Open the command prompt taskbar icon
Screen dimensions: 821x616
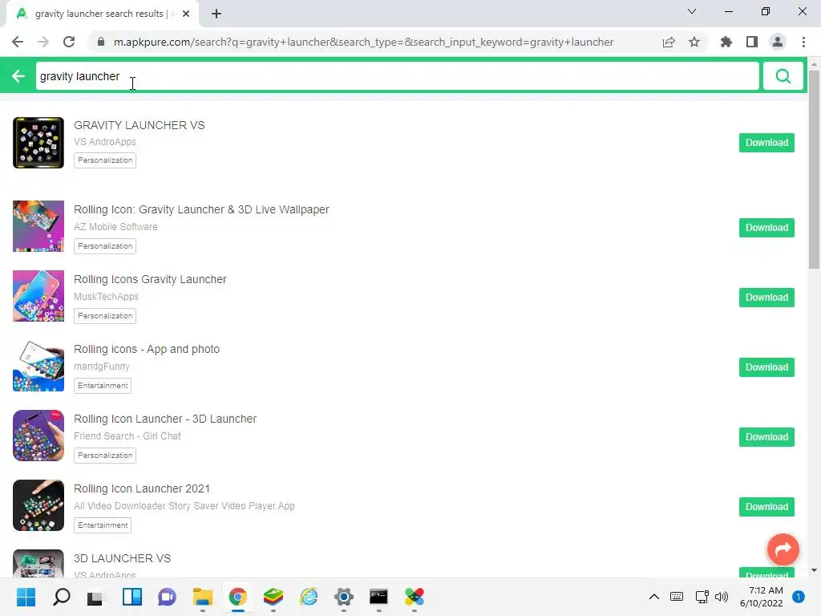coord(378,597)
